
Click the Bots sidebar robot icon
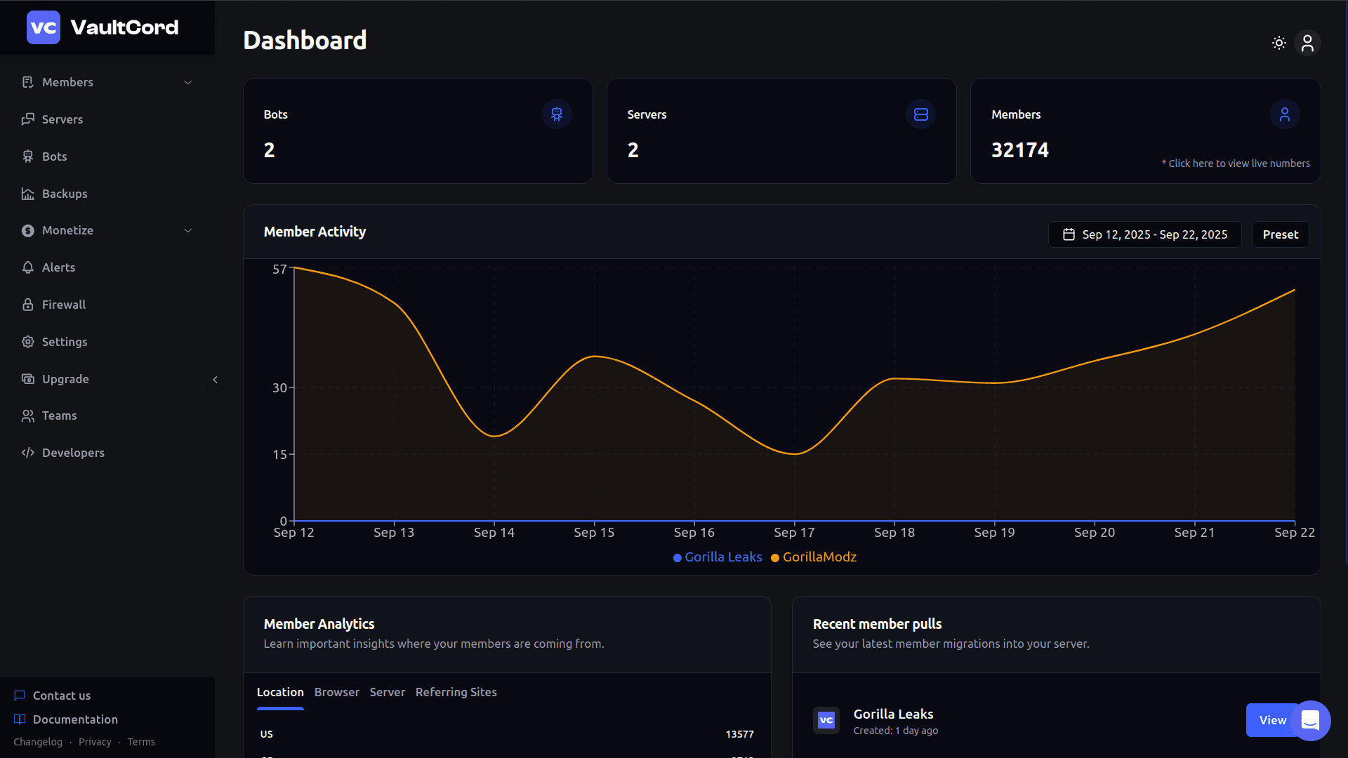tap(28, 157)
